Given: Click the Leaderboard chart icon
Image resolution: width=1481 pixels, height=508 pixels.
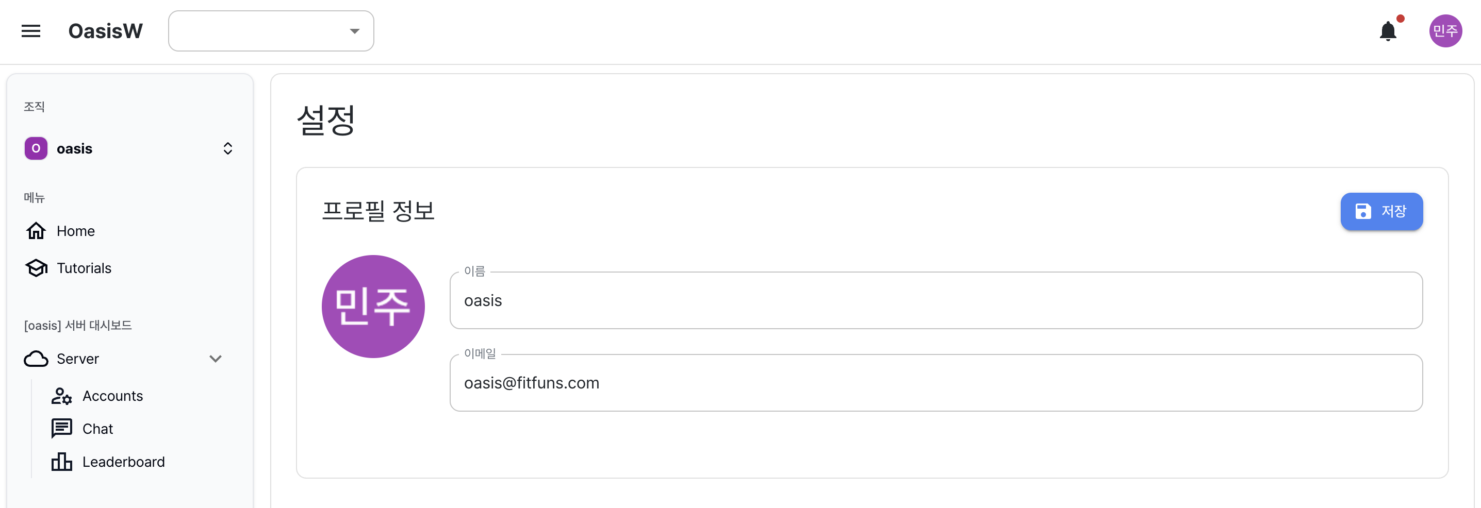Looking at the screenshot, I should click(61, 462).
